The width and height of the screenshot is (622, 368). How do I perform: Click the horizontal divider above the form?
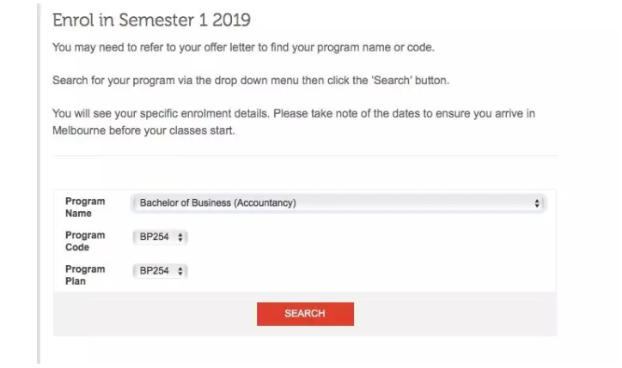click(305, 156)
